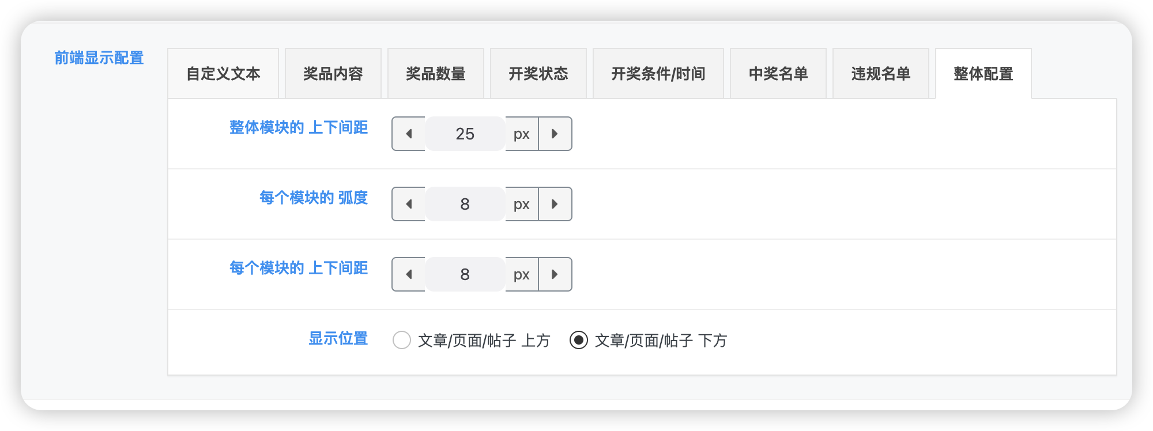Click the 前端显示配置 section label
Image resolution: width=1153 pixels, height=431 pixels.
pyautogui.click(x=99, y=58)
